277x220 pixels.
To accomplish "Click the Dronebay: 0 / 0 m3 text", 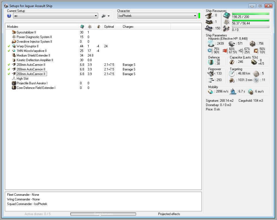I will [218, 105].
